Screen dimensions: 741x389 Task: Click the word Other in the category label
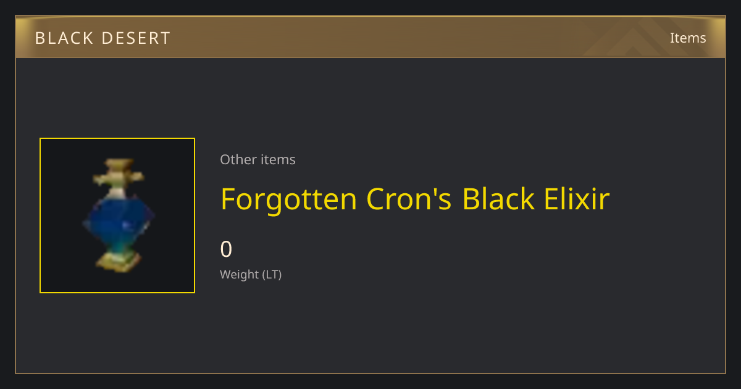[238, 159]
